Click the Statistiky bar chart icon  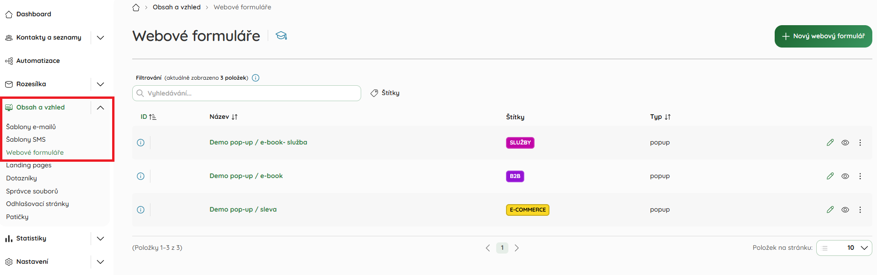pyautogui.click(x=9, y=239)
